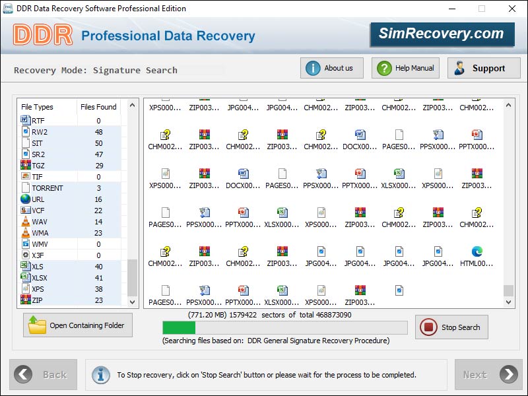Click the info icon in status bar
Viewport: 528px width, 396px height.
[101, 375]
